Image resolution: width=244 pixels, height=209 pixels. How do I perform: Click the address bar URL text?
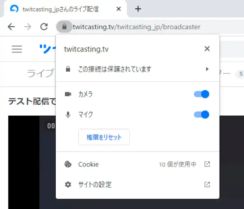[x=136, y=27]
